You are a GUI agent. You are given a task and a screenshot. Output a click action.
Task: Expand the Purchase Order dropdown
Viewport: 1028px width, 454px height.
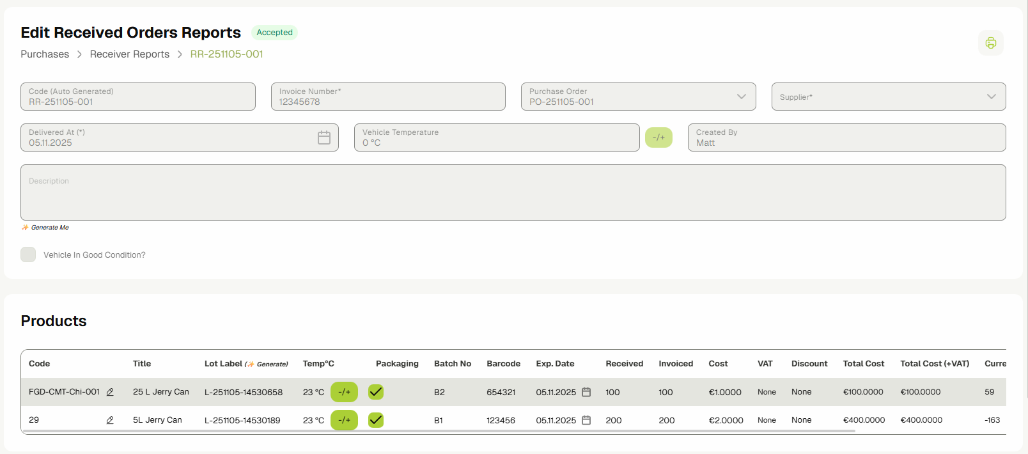(x=741, y=97)
